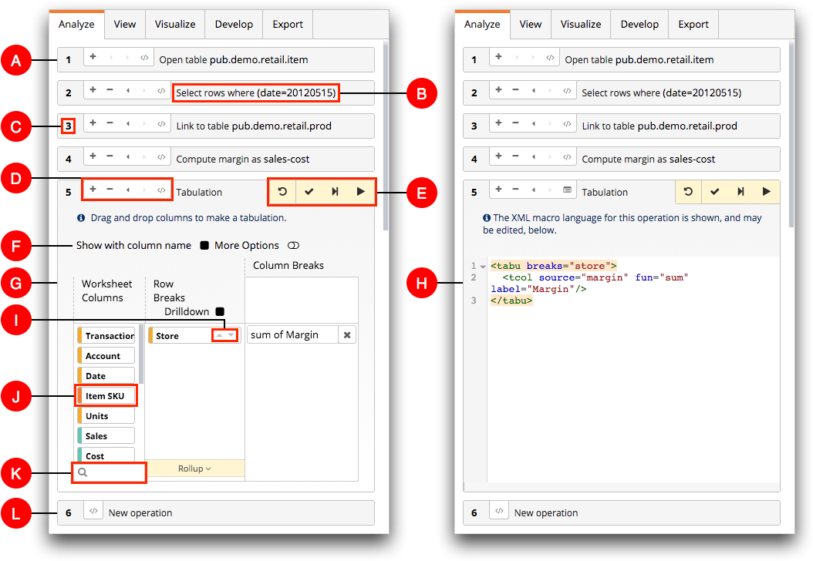The image size is (813, 561).
Task: Toggle the More Options switch
Action: [x=293, y=246]
